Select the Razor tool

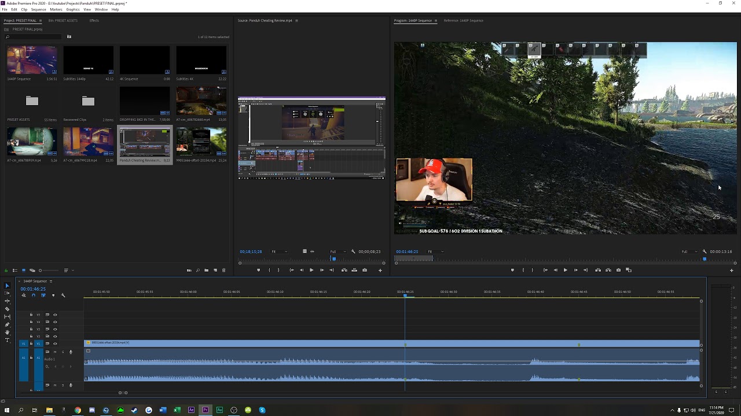click(7, 309)
